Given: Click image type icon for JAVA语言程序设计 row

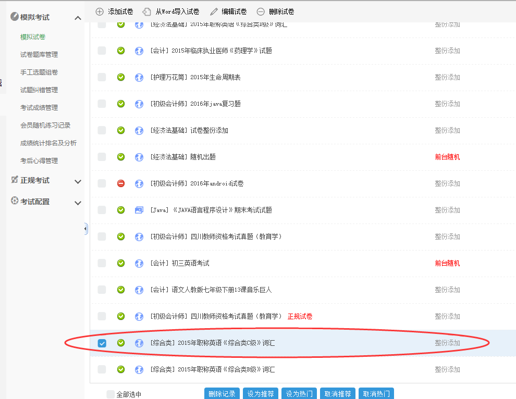Looking at the screenshot, I should [139, 210].
